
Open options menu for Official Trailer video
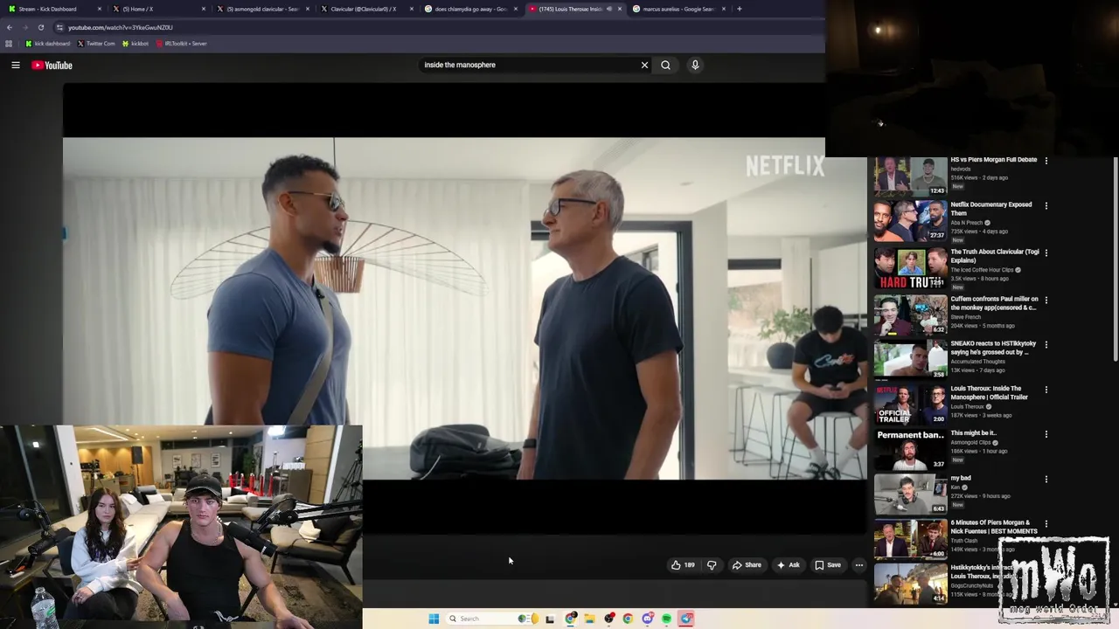(x=1046, y=390)
